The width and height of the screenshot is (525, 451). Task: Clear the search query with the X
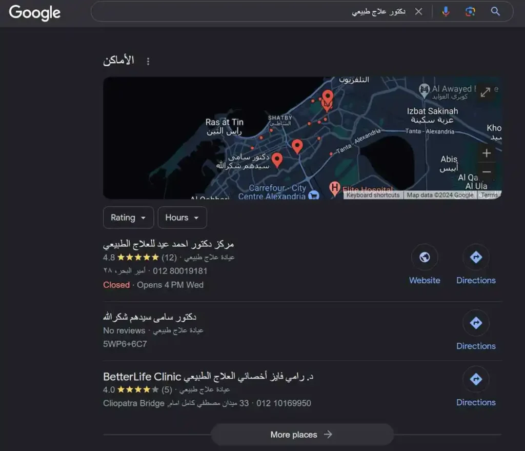coord(418,11)
